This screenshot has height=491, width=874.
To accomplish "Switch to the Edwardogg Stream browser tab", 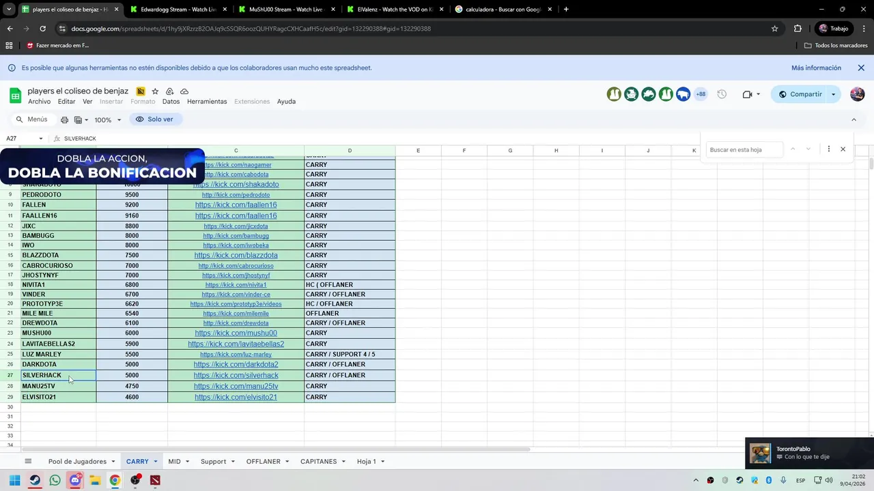I will pos(178,10).
